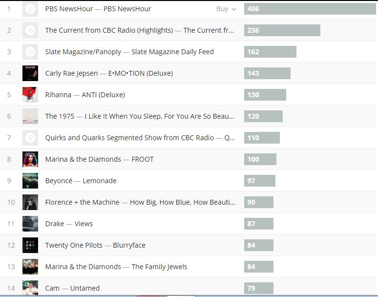The width and height of the screenshot is (378, 297).
Task: Open the Slate Magazine Daily Feed link
Action: click(172, 52)
